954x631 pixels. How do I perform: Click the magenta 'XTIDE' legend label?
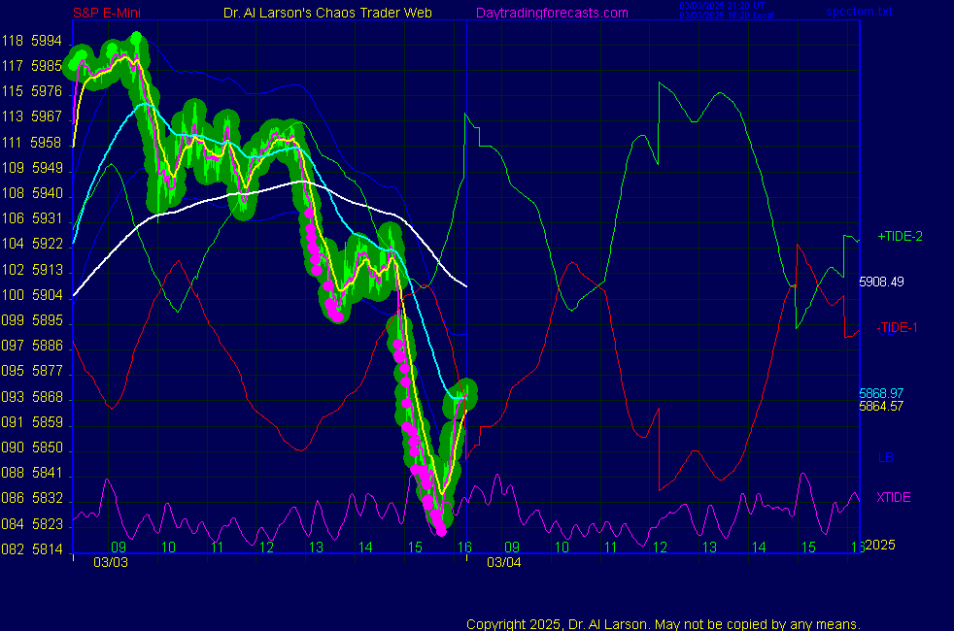pos(893,497)
